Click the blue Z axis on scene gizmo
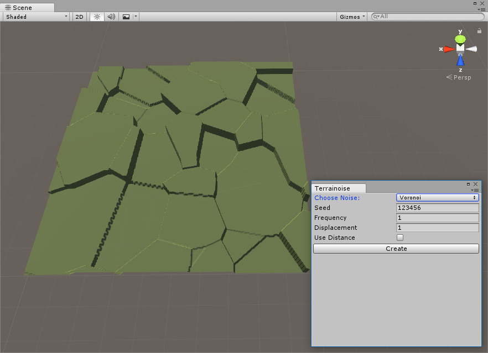The image size is (488, 353). (x=460, y=61)
